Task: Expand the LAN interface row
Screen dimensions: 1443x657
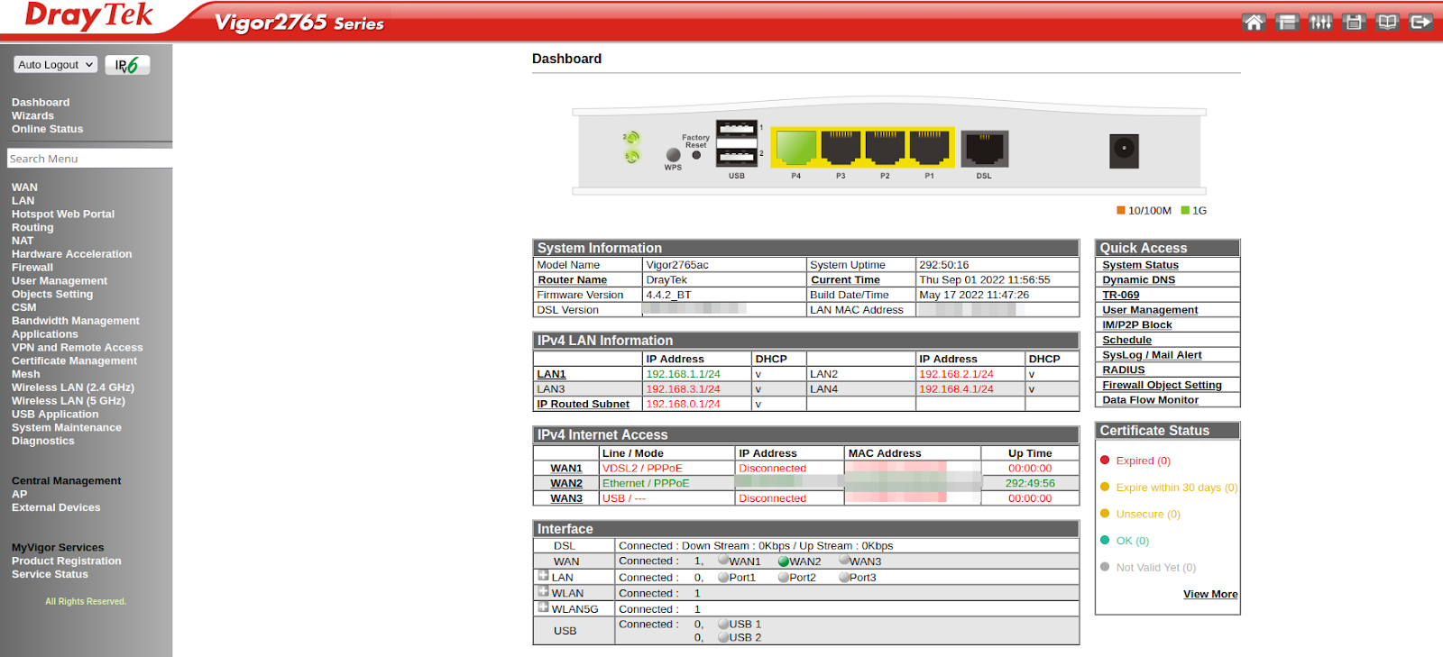Action: point(543,576)
